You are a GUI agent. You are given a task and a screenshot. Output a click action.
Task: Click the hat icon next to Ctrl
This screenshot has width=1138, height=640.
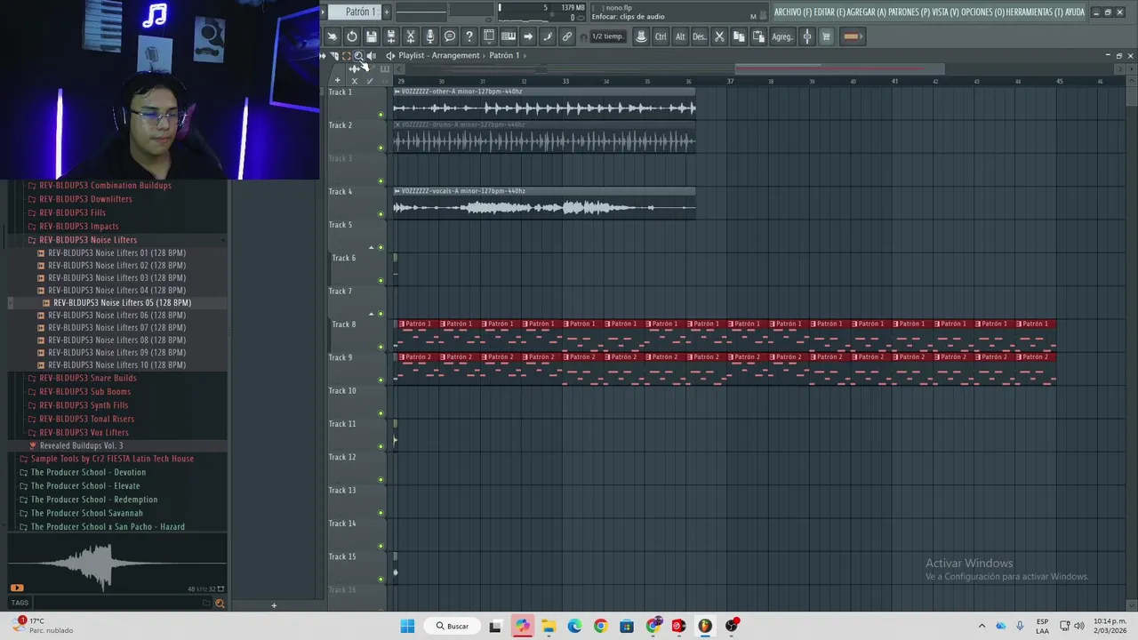click(641, 36)
